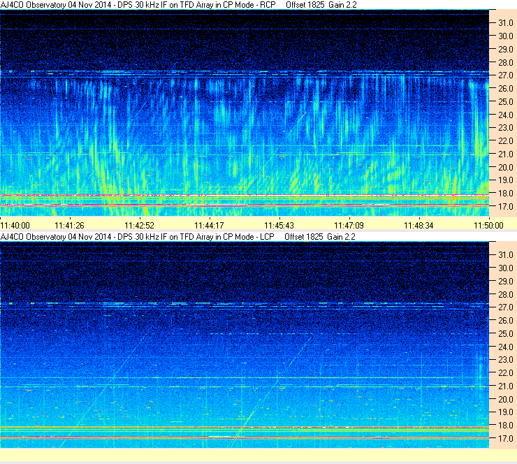Click the 21.0 frequency label in LCP panel

pos(506,386)
